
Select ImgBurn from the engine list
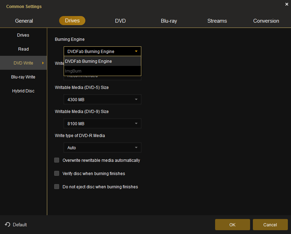pos(102,71)
